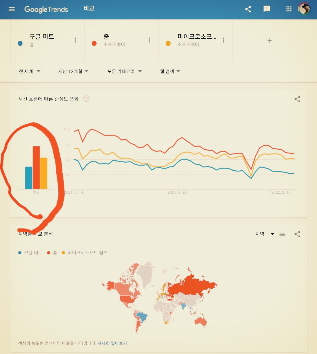Click the 시간 흐름에 따른 관심도 변화 heading
This screenshot has width=317, height=354.
click(48, 99)
